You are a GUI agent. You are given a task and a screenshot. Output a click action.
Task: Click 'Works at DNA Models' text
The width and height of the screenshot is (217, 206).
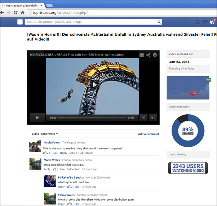coord(98,177)
